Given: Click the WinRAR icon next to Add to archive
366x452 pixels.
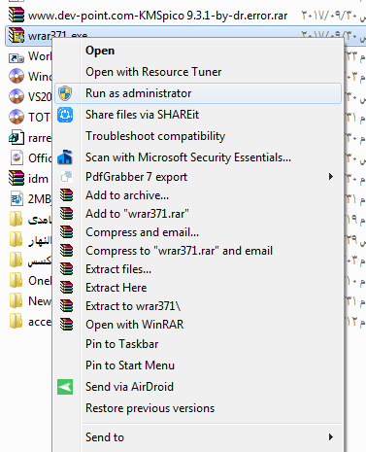Looking at the screenshot, I should (67, 195).
